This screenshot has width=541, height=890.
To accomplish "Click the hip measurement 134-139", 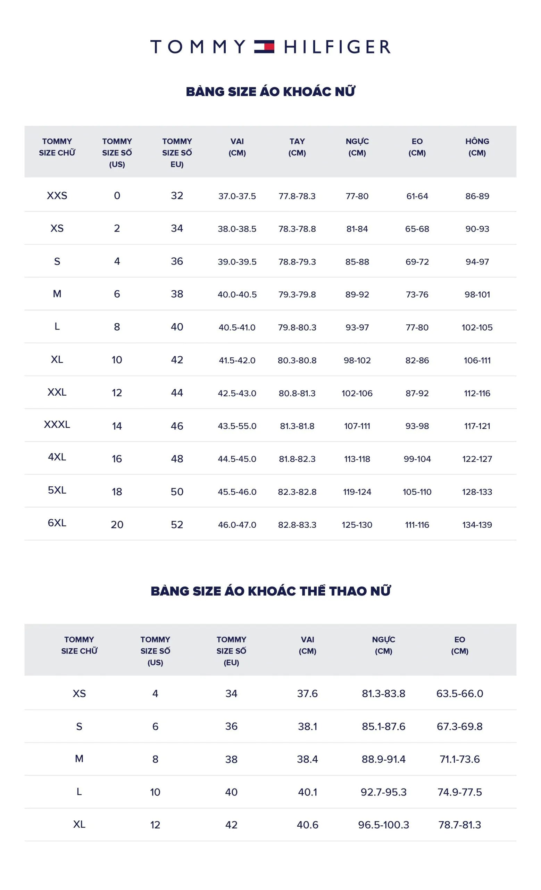I will pyautogui.click(x=477, y=525).
